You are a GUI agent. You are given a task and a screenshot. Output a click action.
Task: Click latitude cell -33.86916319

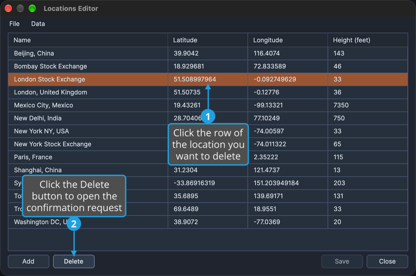pos(207,183)
